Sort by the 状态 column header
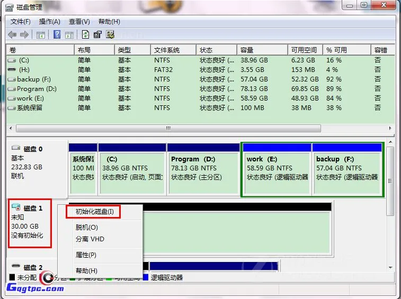The width and height of the screenshot is (401, 299). point(217,50)
